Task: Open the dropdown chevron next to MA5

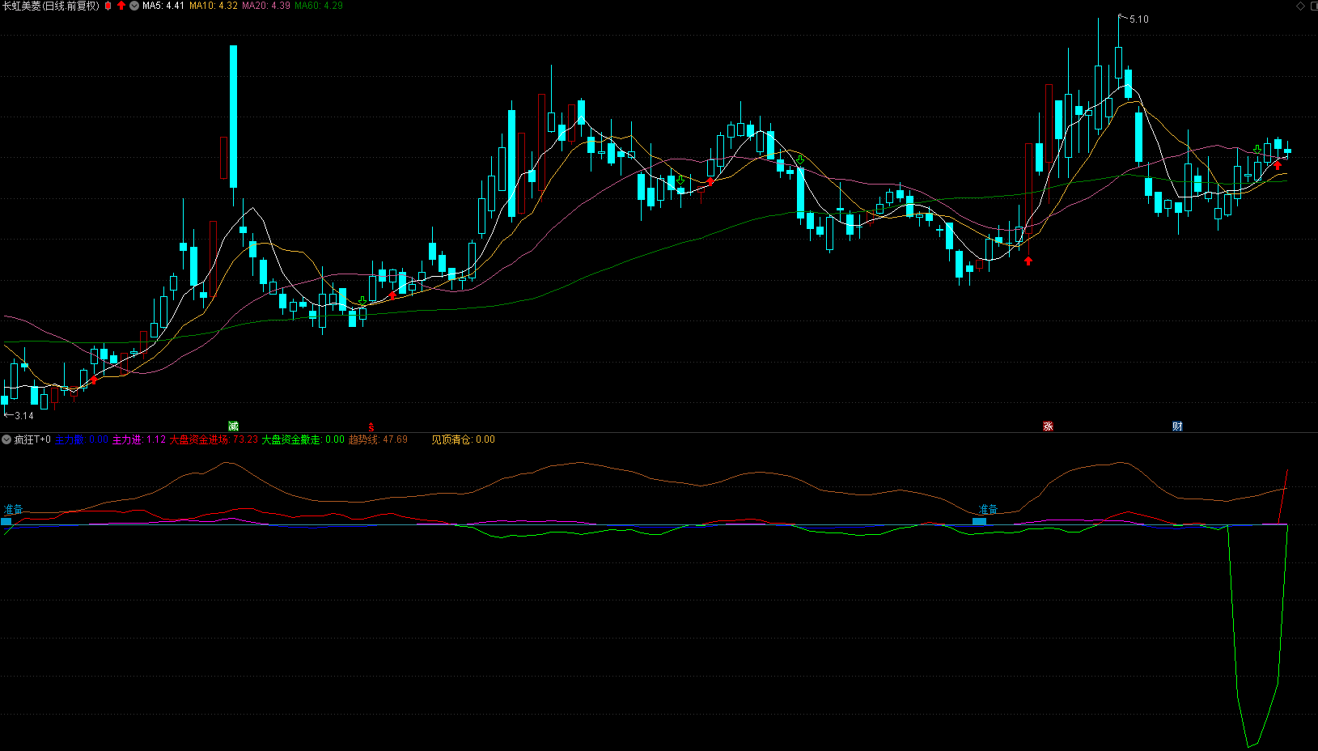Action: point(134,6)
